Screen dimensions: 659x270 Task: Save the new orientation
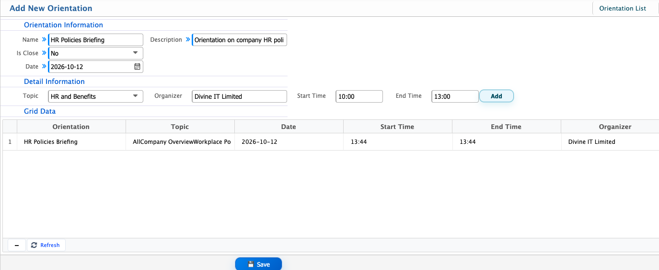[x=258, y=264]
